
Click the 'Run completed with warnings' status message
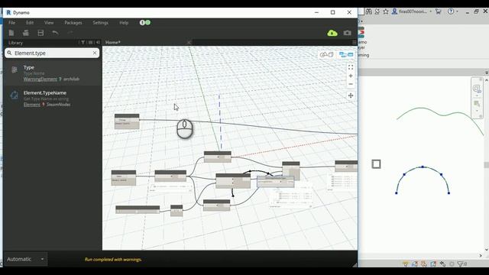(113, 260)
